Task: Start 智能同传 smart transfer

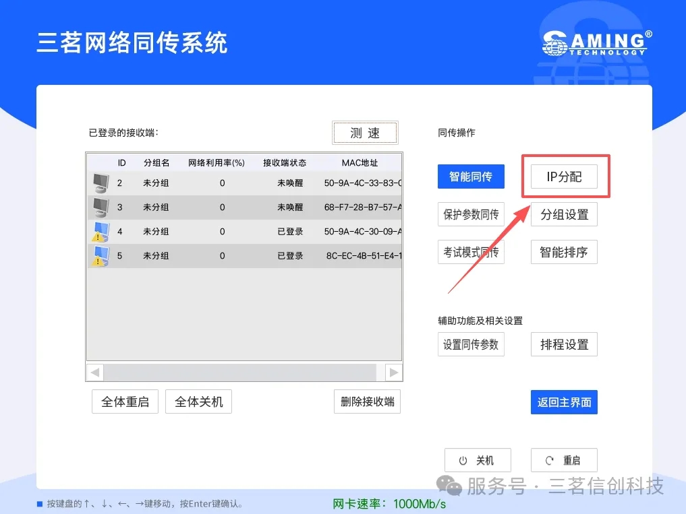Action: (x=471, y=177)
